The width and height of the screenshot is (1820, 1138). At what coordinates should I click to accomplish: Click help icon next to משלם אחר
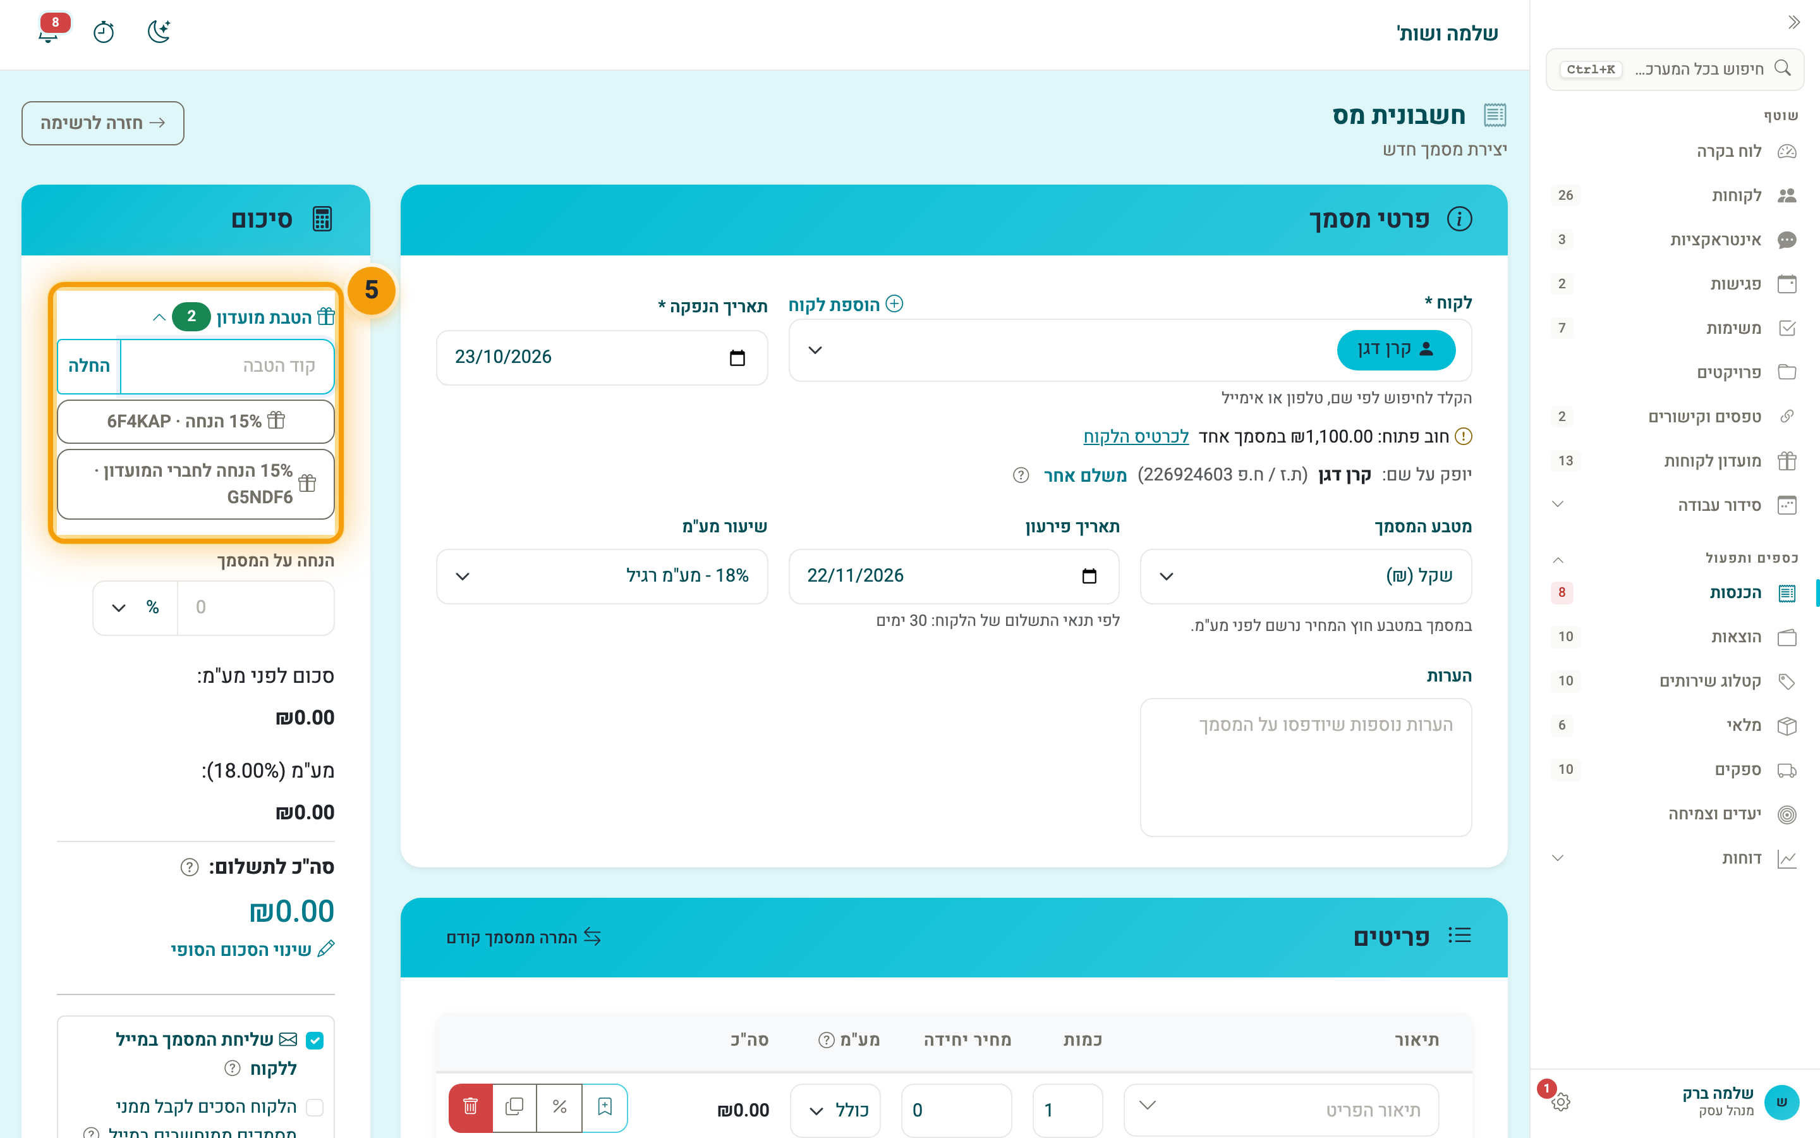tap(1021, 475)
